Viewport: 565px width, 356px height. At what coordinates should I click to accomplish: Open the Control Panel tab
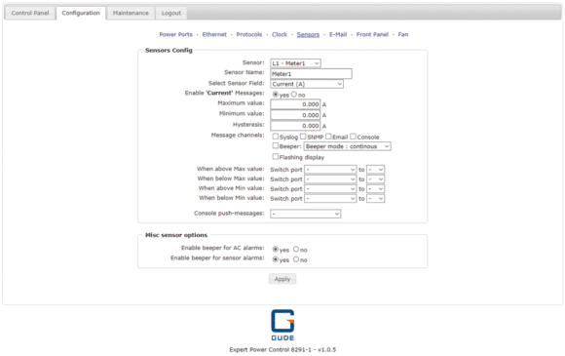[30, 13]
